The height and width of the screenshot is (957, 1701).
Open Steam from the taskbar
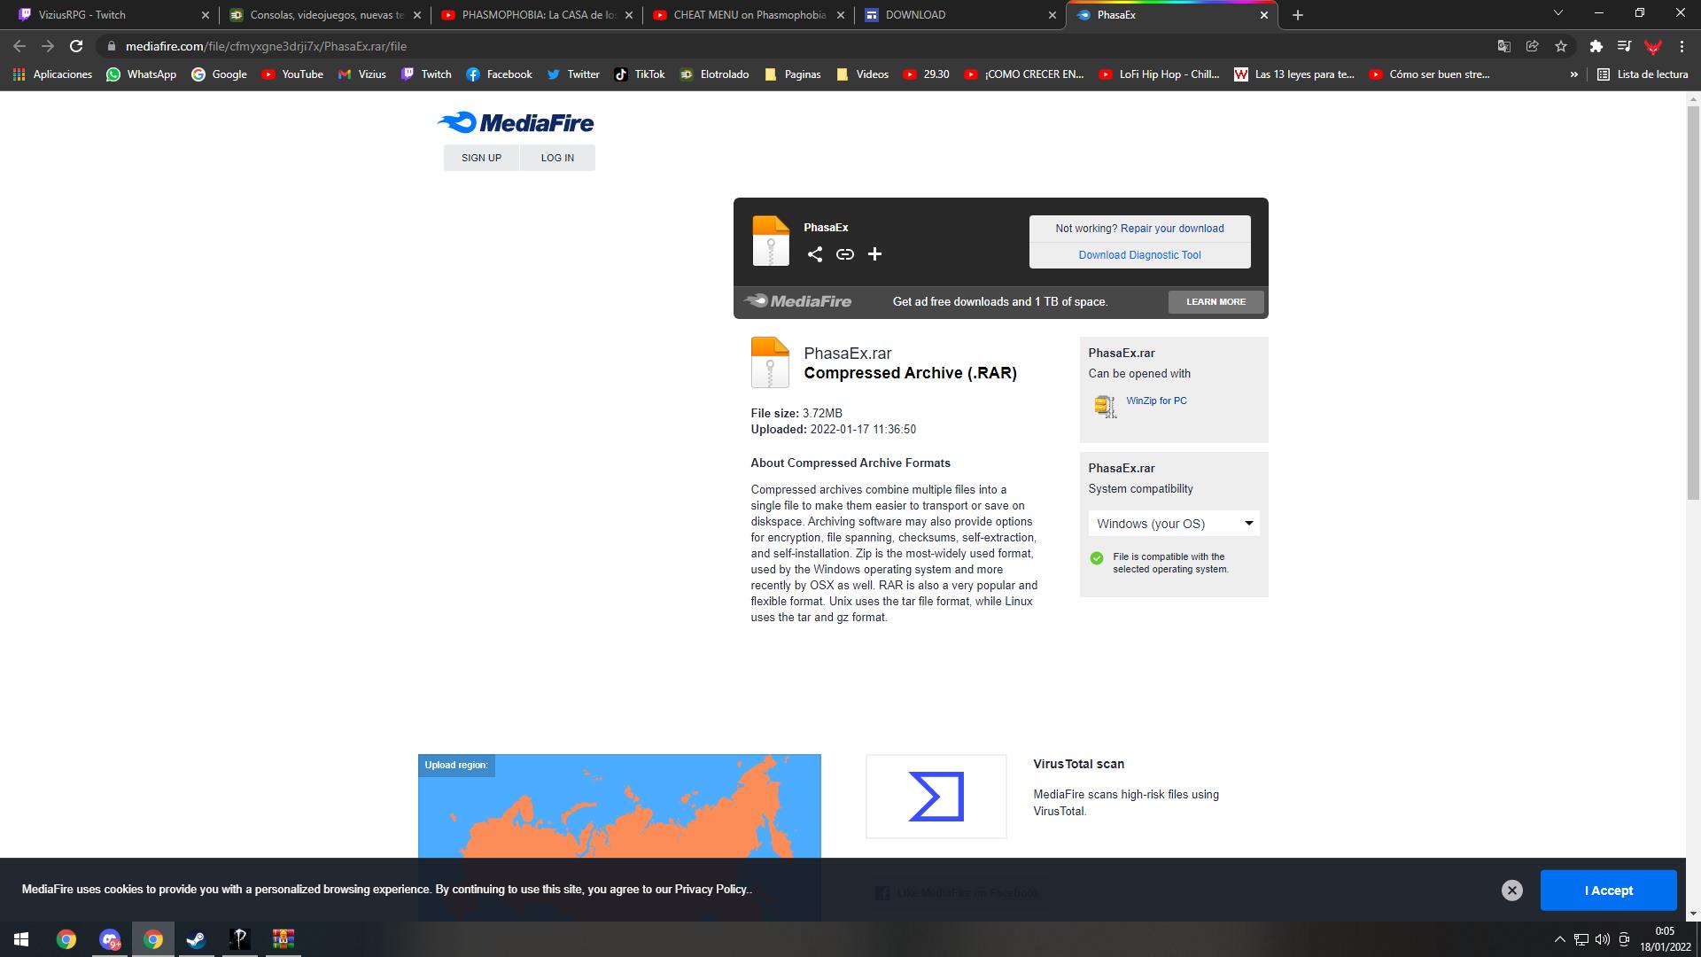[196, 939]
